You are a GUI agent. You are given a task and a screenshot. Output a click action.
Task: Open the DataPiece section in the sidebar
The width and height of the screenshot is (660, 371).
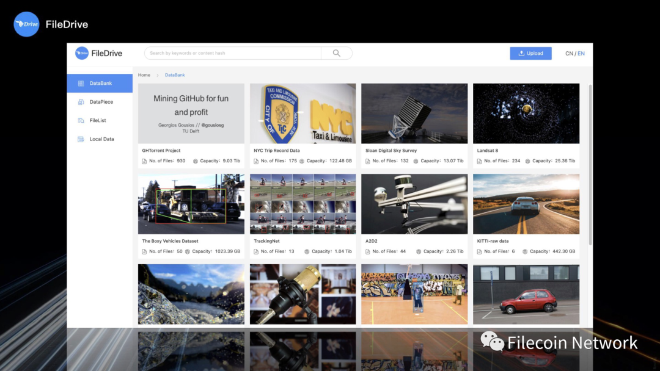coord(100,102)
